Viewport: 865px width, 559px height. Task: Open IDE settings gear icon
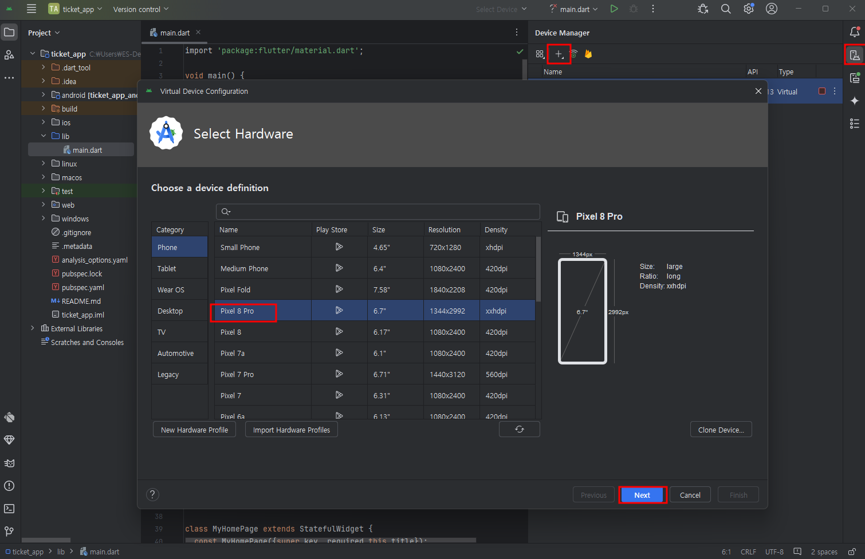pos(749,9)
